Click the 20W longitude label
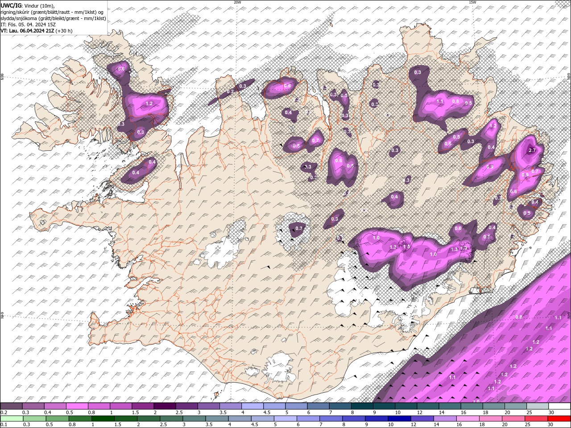Screen dimensions: 571x428 (x=237, y=2)
